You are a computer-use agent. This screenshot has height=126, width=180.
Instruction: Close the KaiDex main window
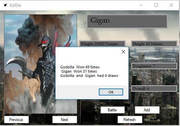(x=171, y=5)
